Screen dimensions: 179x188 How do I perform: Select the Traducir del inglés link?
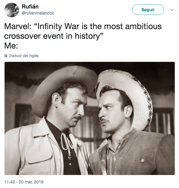point(24,56)
